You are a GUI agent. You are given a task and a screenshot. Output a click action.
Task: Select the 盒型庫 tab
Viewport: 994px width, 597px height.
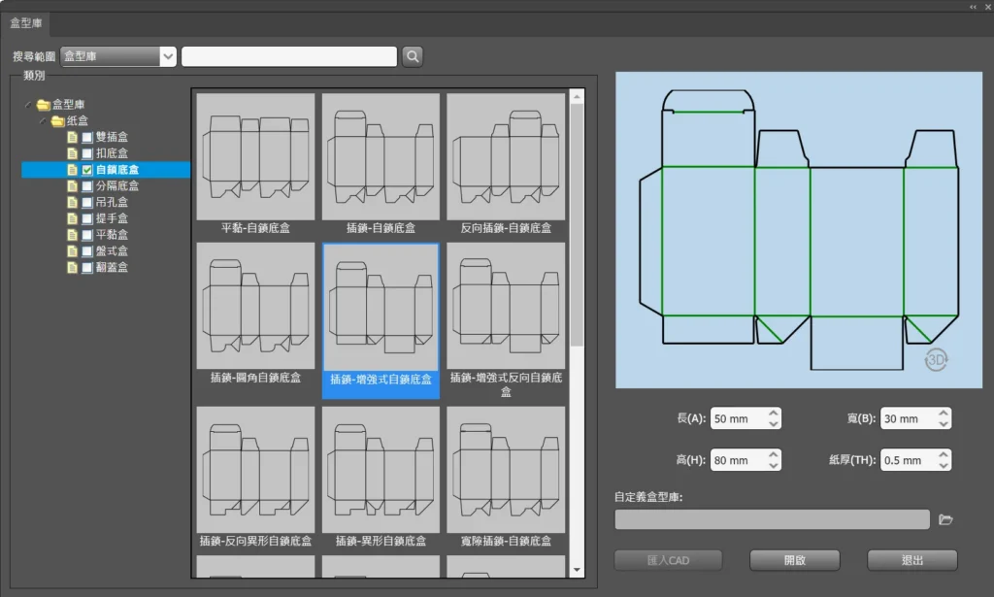pyautogui.click(x=26, y=22)
